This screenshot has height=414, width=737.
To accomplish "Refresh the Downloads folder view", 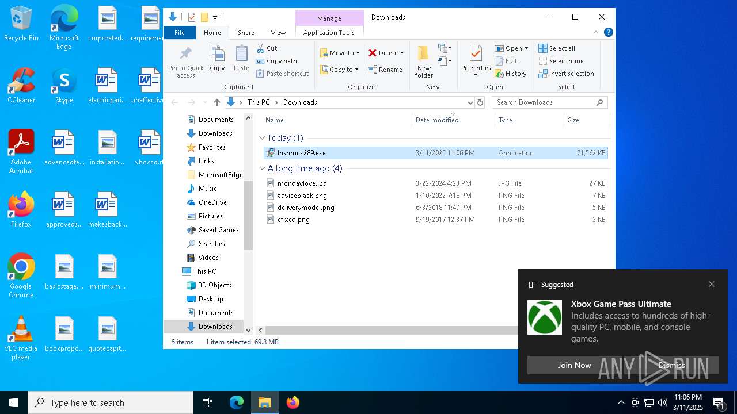I will coord(480,102).
